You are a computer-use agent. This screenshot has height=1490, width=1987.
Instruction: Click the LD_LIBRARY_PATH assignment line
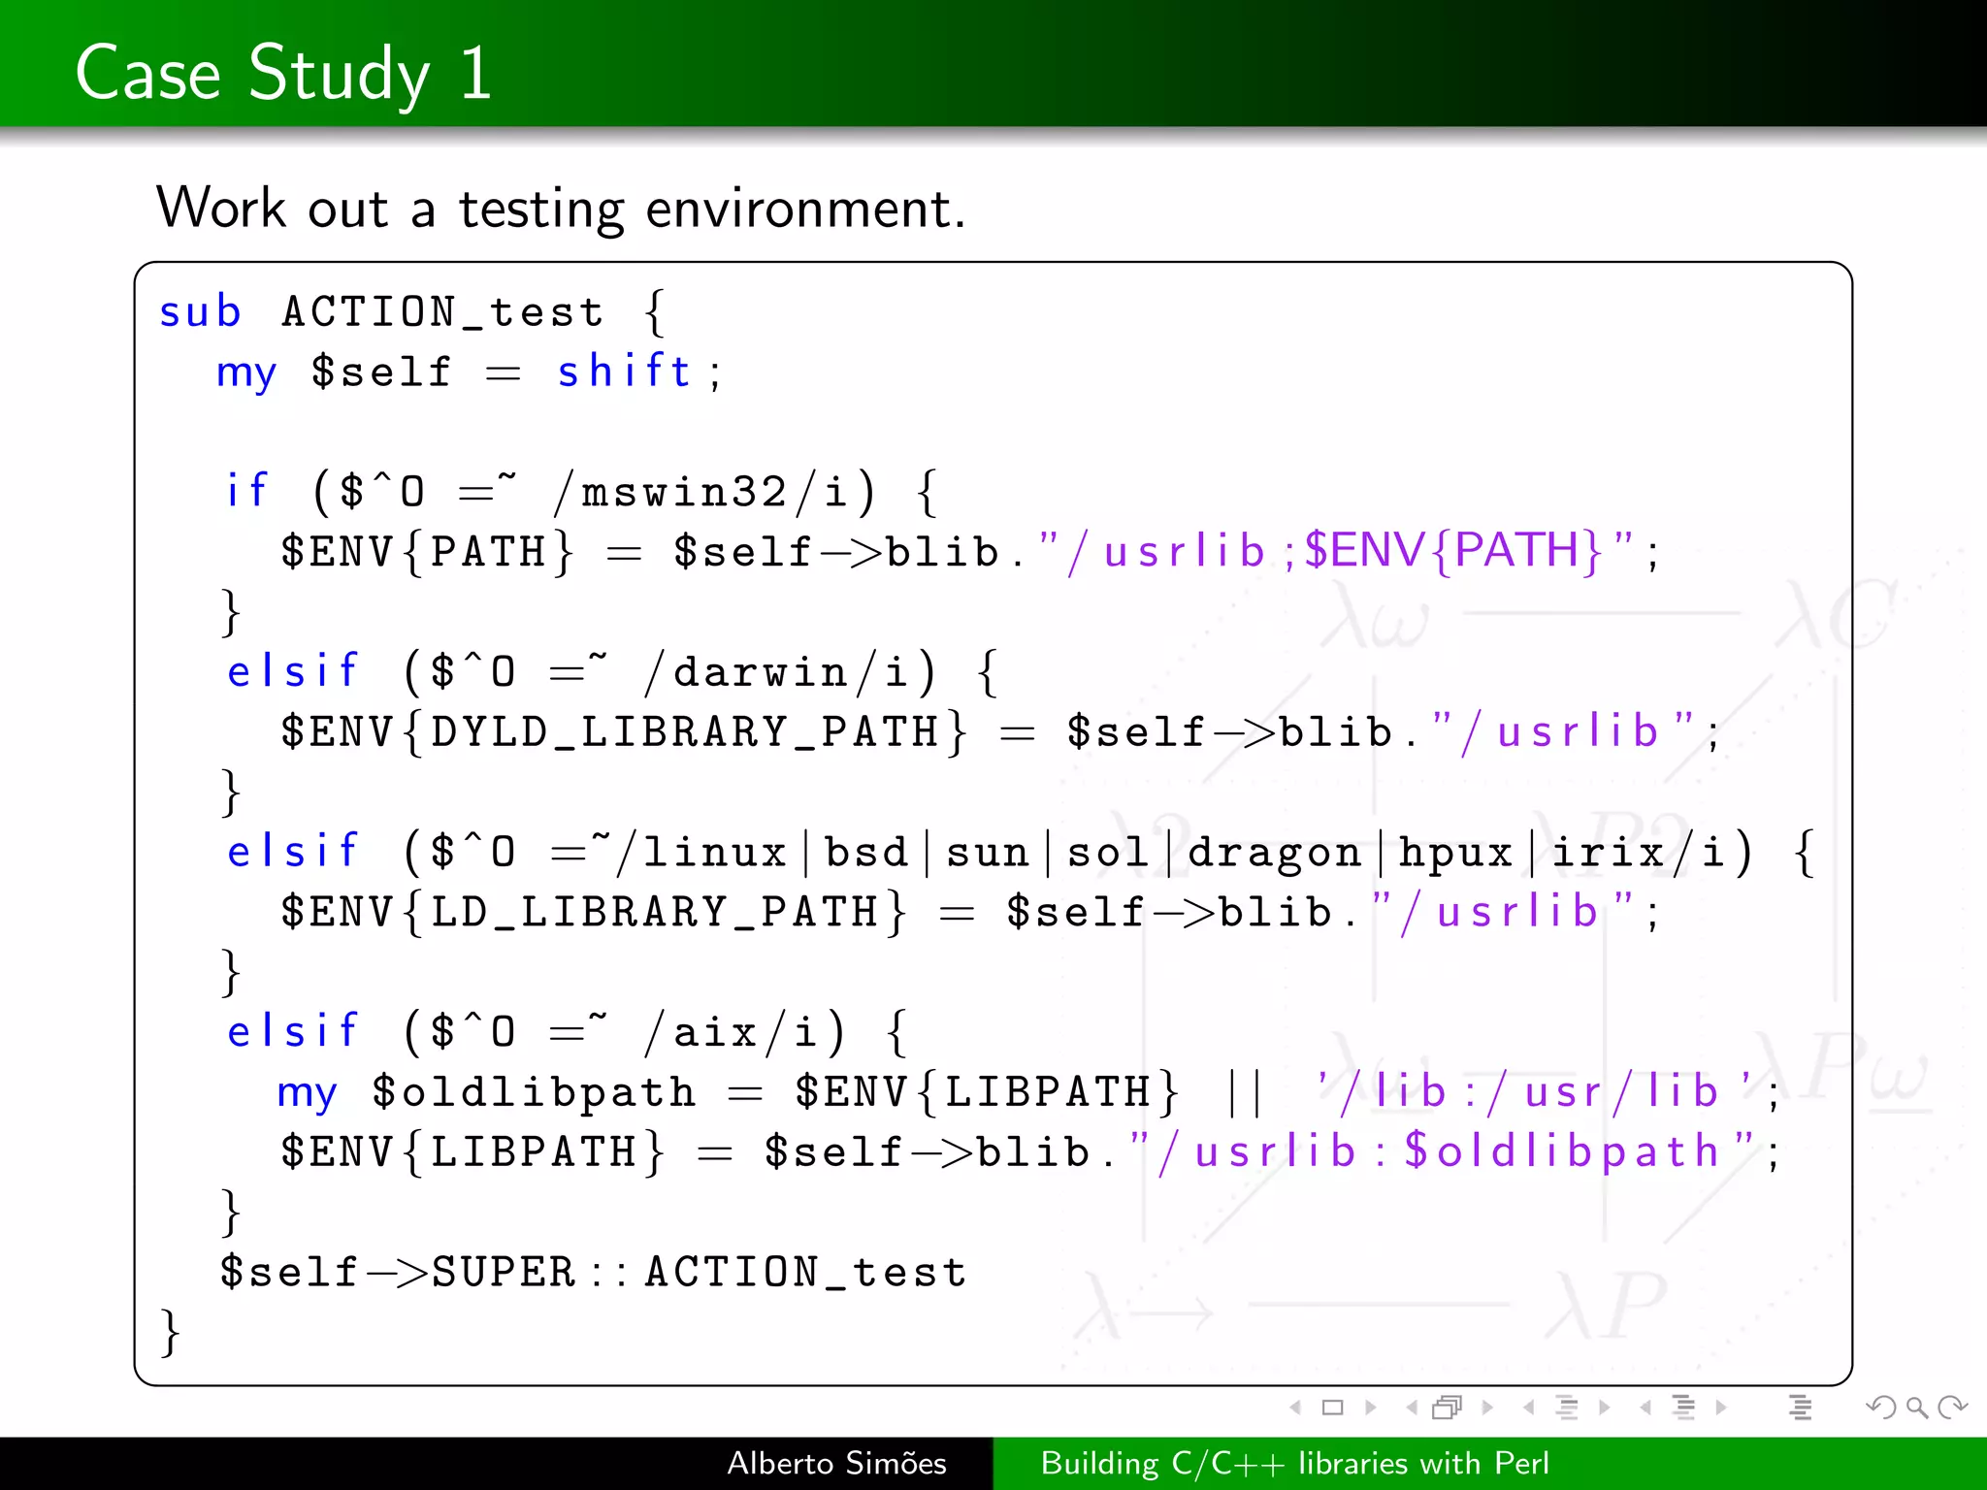970,912
